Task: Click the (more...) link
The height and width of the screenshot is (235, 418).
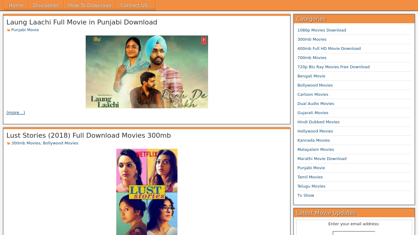Action: pos(16,113)
